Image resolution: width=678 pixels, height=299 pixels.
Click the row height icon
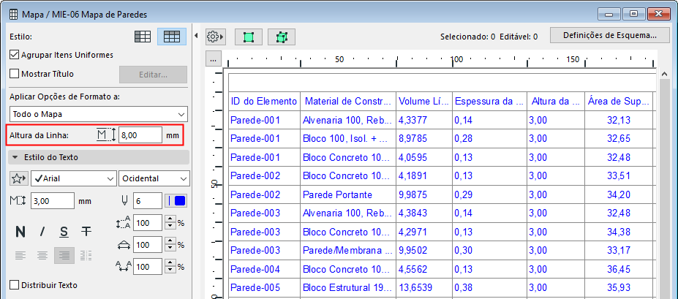pos(106,135)
